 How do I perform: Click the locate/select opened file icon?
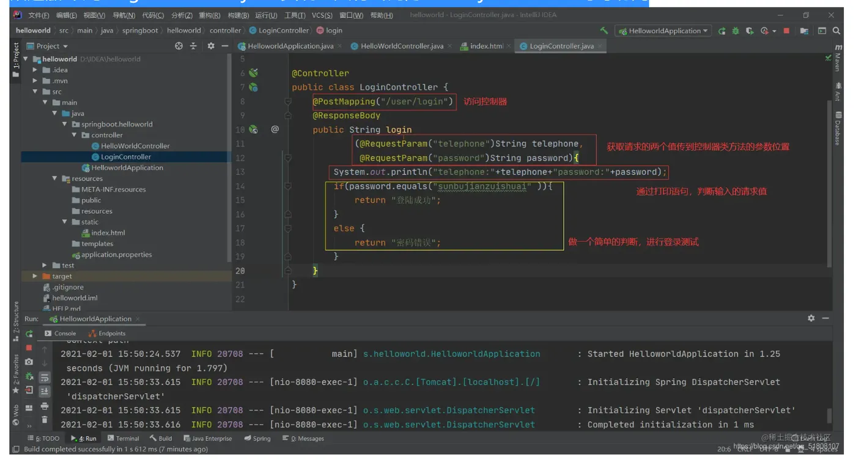coord(179,46)
